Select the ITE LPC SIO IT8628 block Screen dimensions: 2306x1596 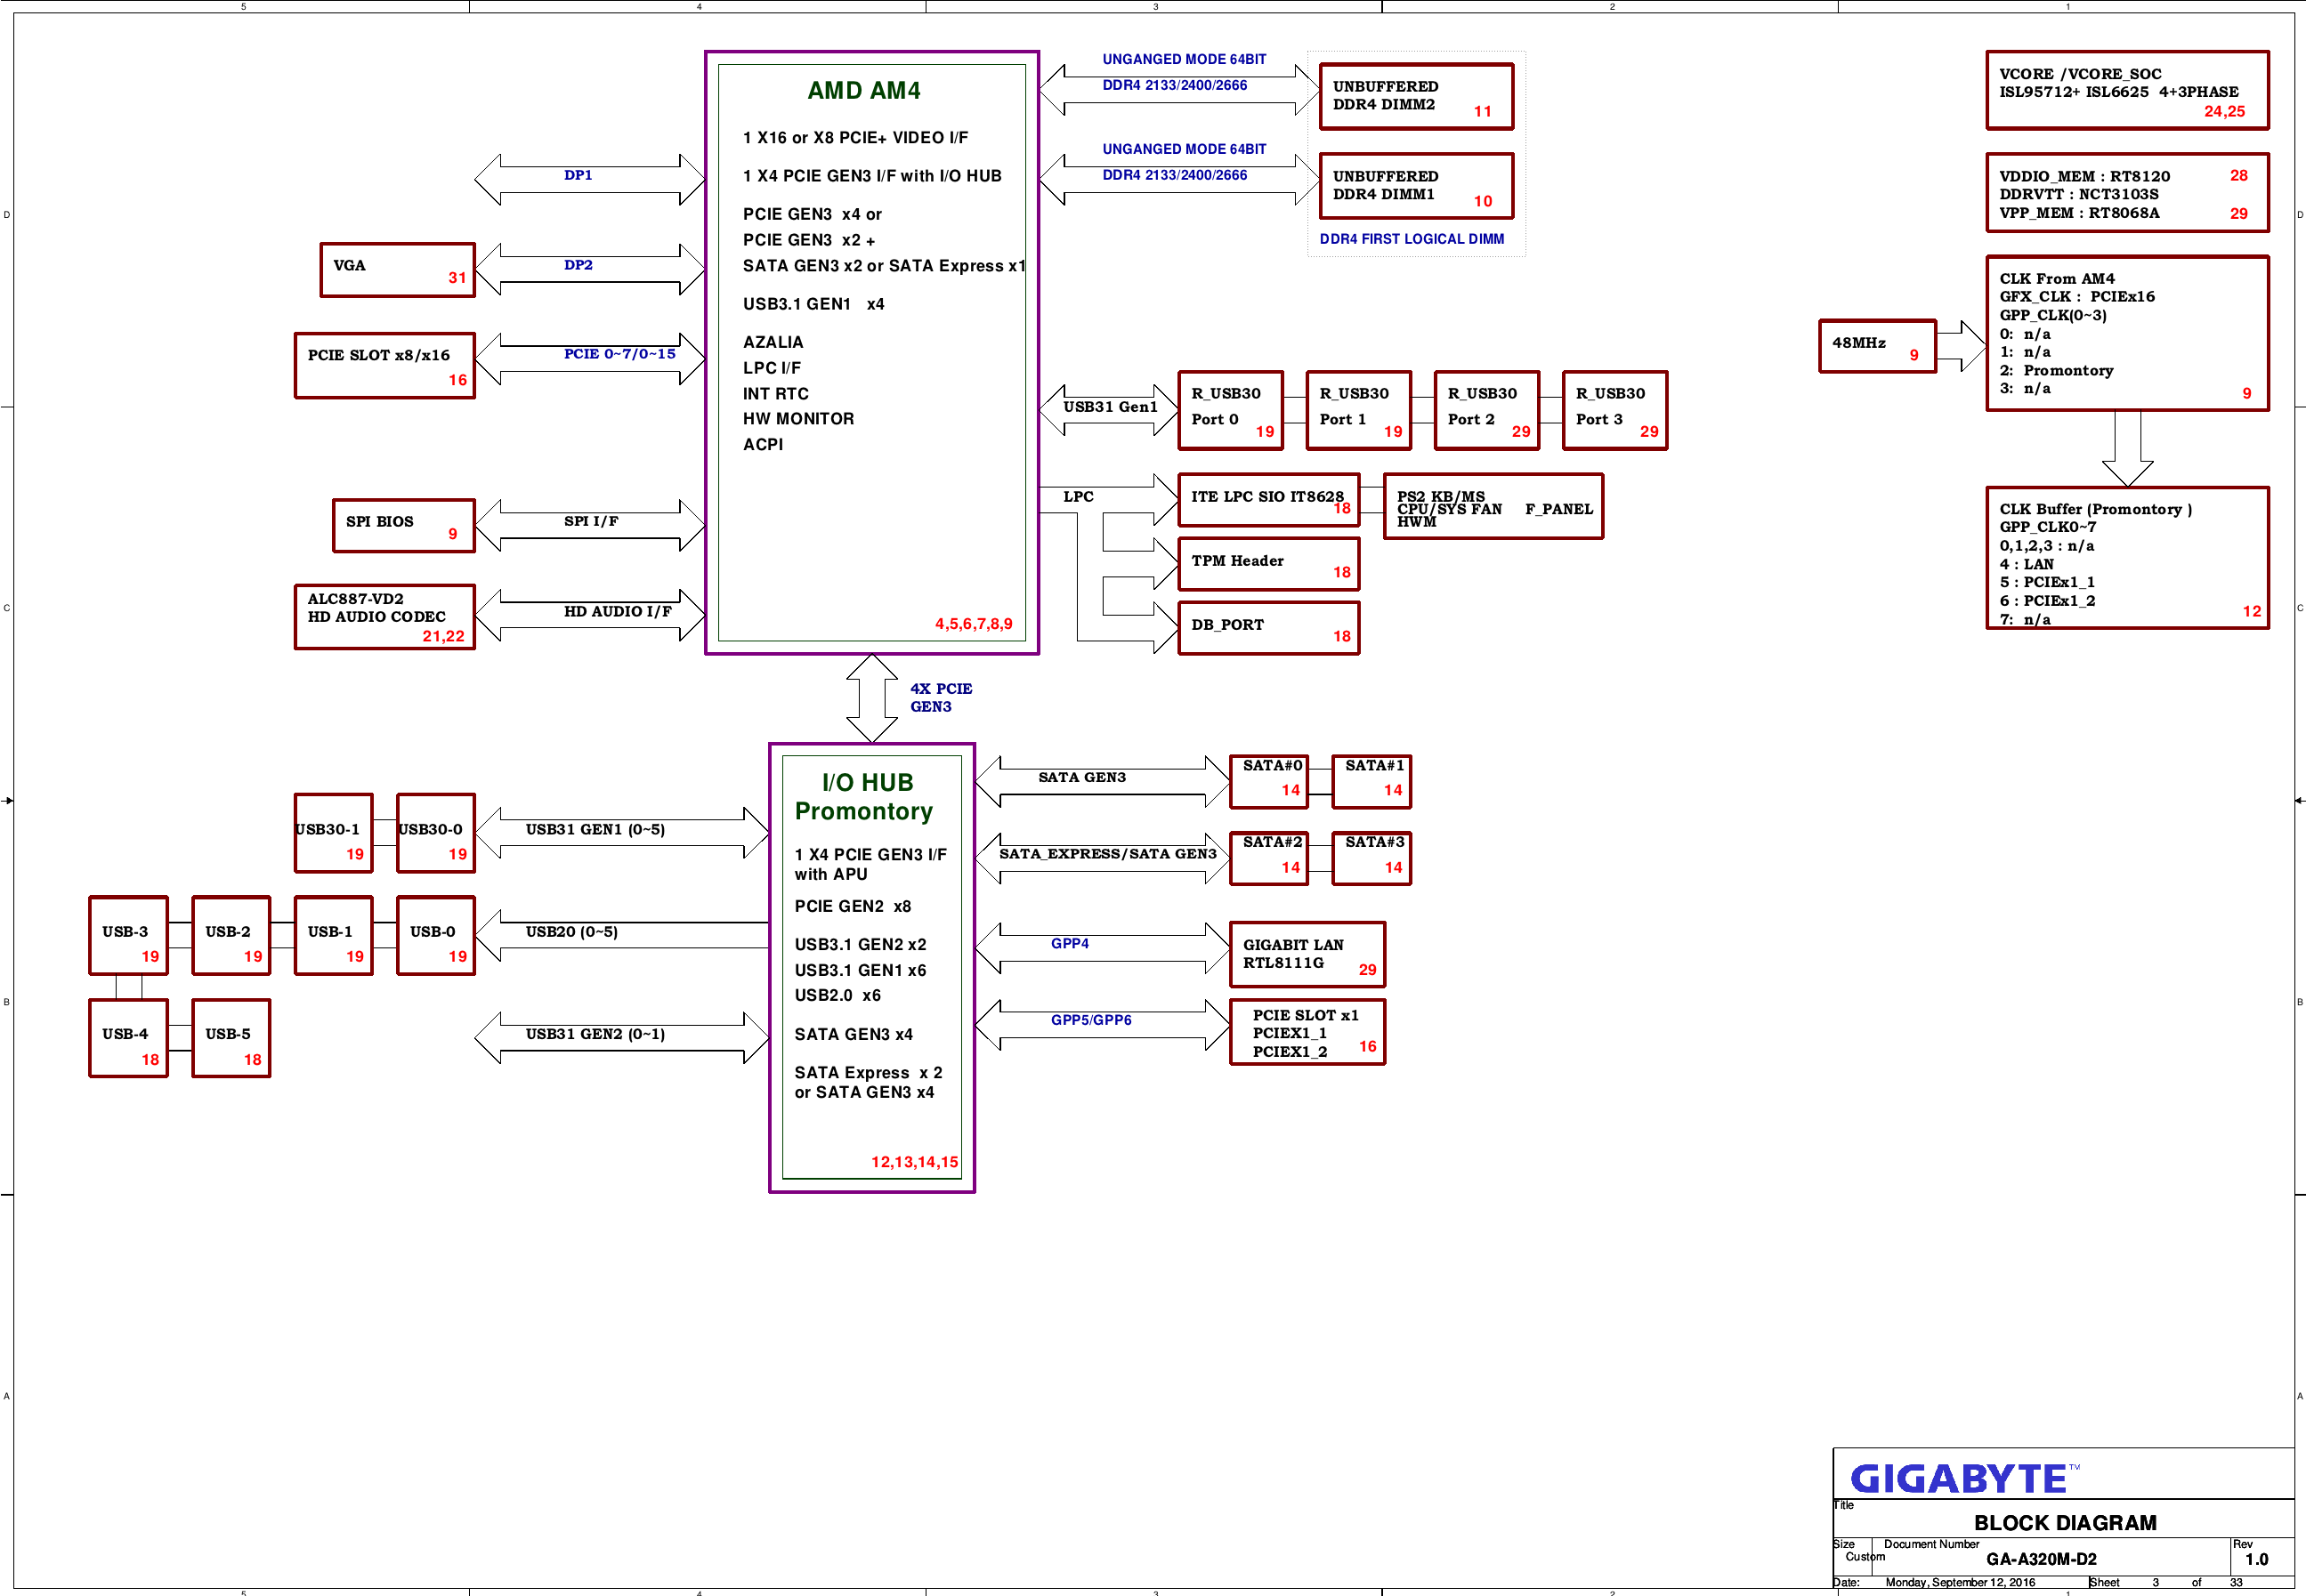(x=1267, y=500)
